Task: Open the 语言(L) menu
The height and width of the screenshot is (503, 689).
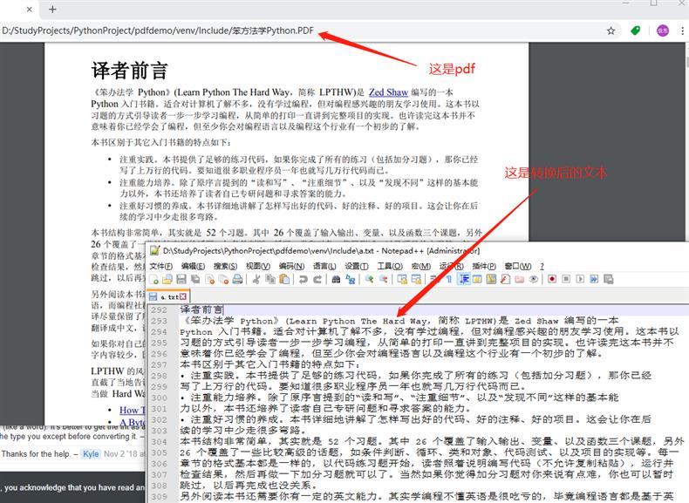Action: pos(324,266)
